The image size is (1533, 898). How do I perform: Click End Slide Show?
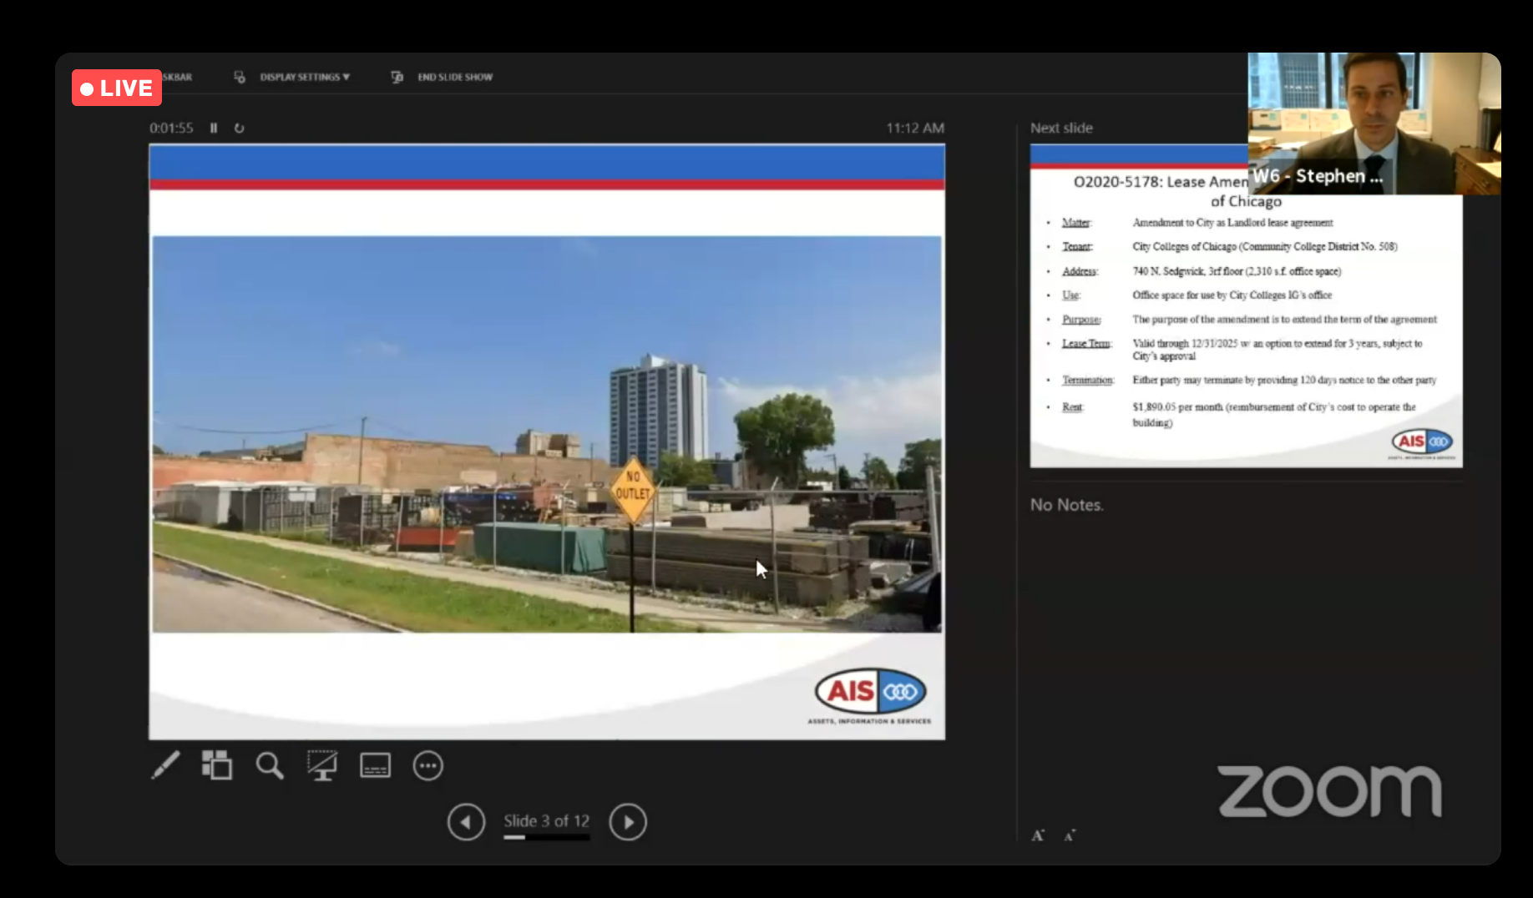point(455,77)
